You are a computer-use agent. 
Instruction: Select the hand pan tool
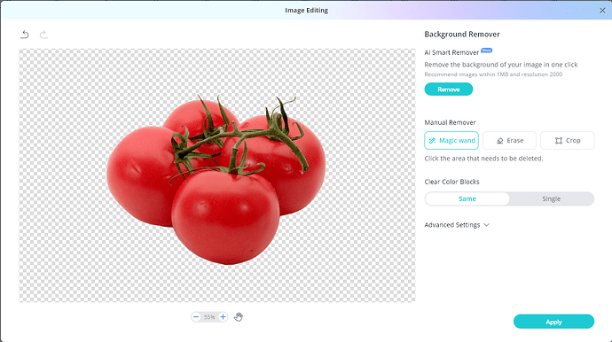tap(239, 317)
